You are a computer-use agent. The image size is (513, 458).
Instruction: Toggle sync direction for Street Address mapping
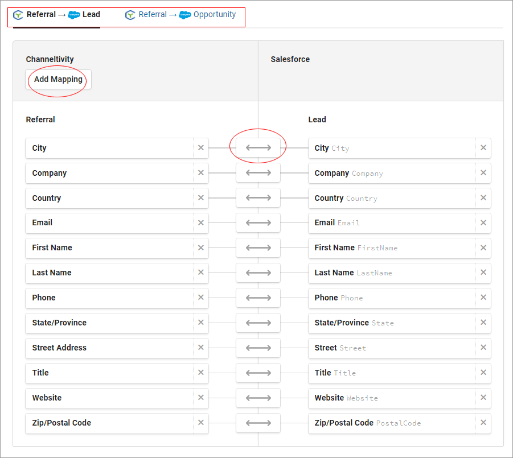[x=258, y=348]
